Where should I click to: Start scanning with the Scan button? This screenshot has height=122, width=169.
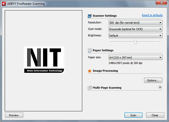[133, 115]
